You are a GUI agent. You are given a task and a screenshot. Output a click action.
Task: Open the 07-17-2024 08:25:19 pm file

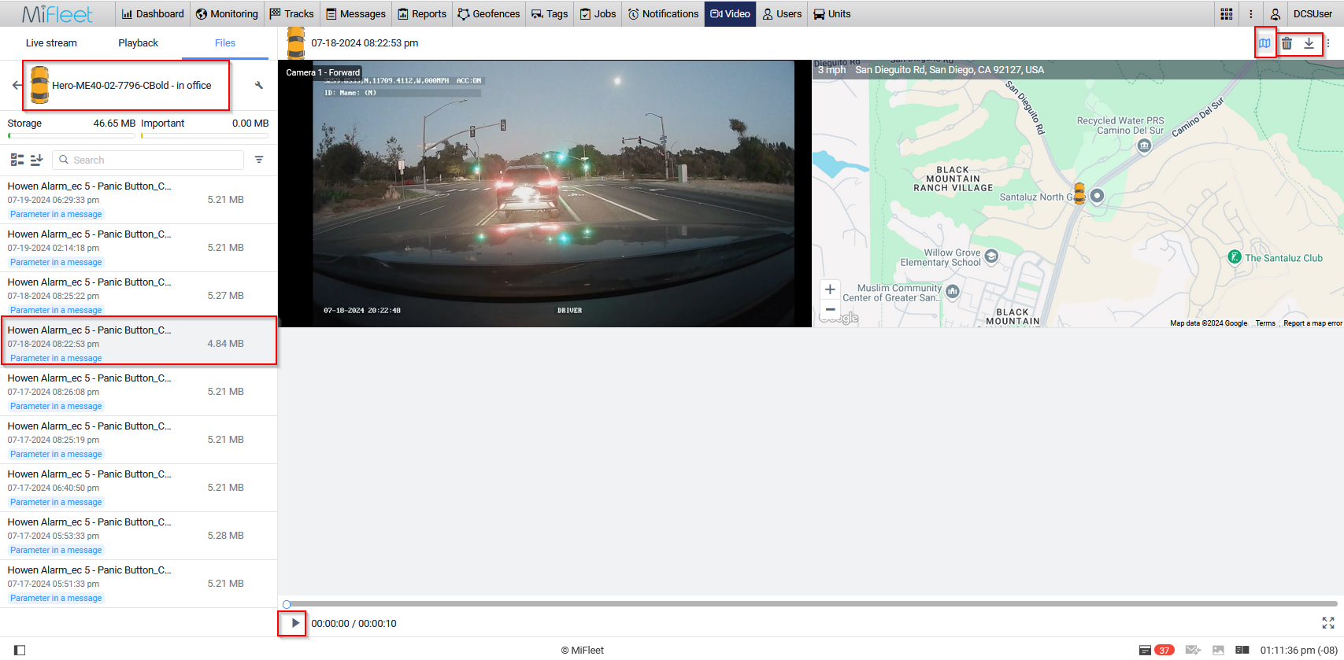pyautogui.click(x=139, y=440)
